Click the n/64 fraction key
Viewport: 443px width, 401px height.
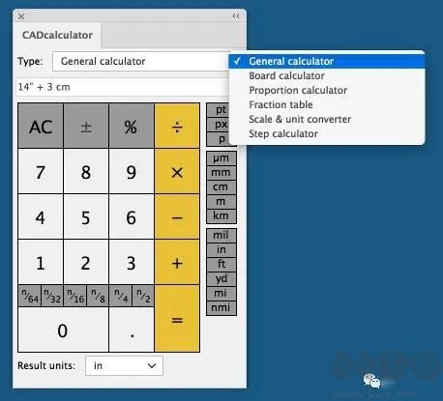[x=30, y=296]
